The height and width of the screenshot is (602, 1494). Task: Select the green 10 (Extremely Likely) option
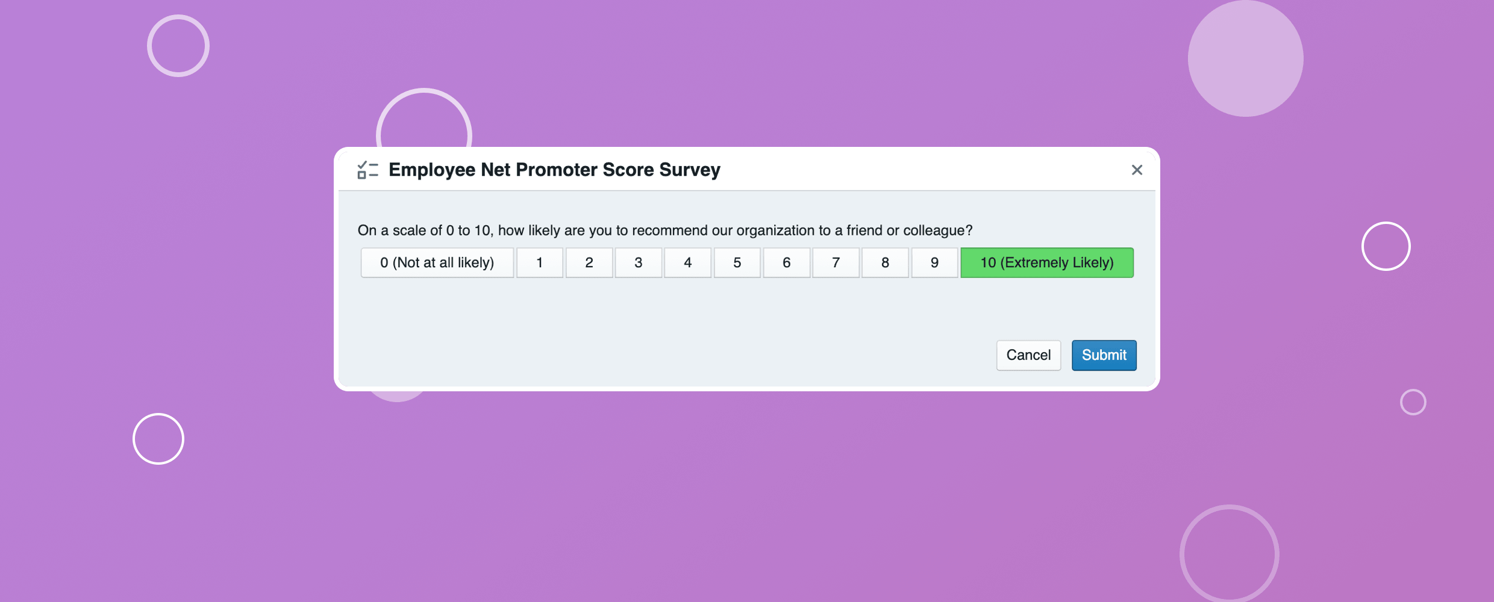point(1047,262)
